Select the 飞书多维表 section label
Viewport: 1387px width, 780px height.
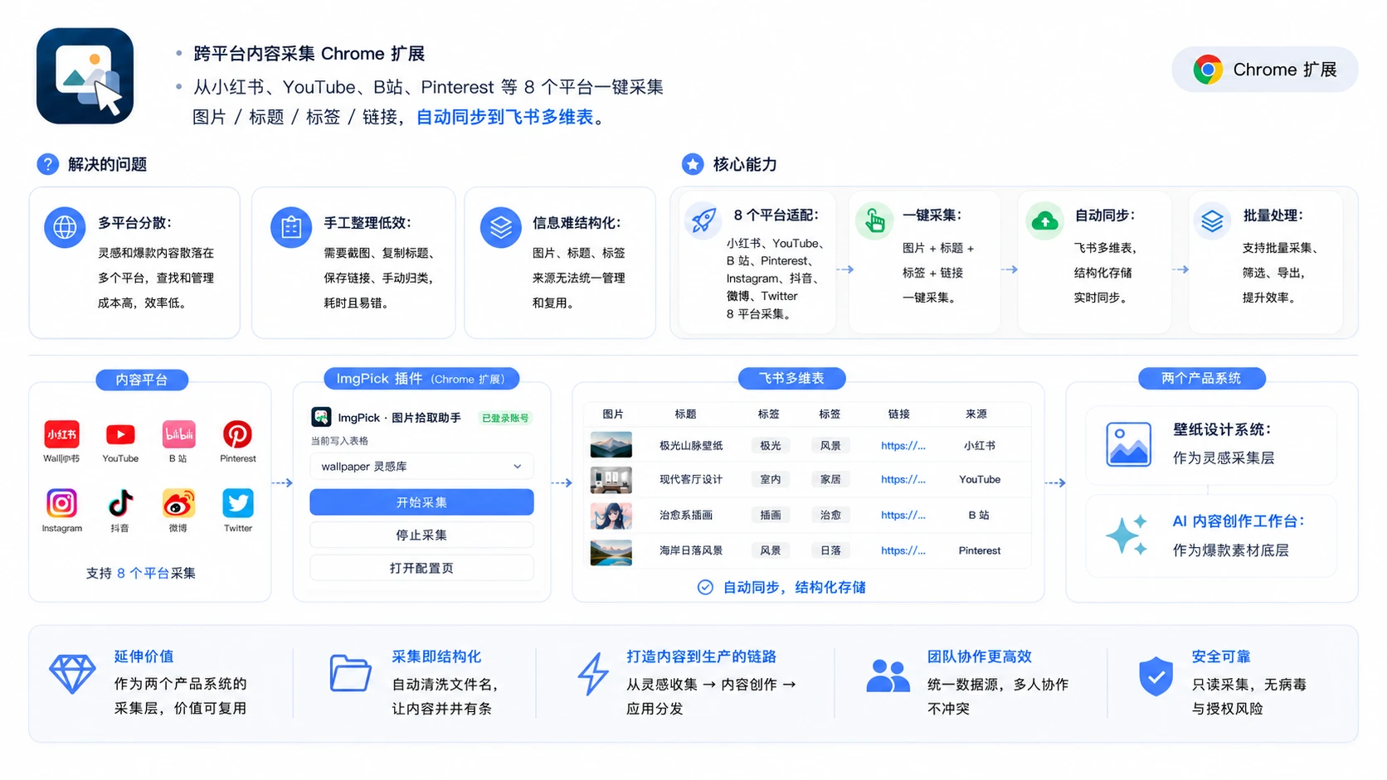[791, 379]
